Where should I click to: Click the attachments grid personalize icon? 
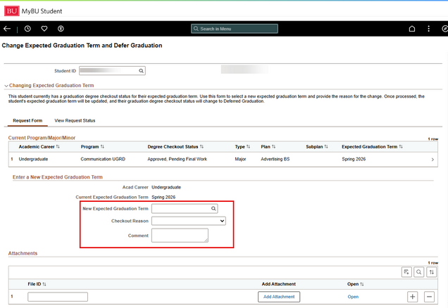click(x=406, y=272)
